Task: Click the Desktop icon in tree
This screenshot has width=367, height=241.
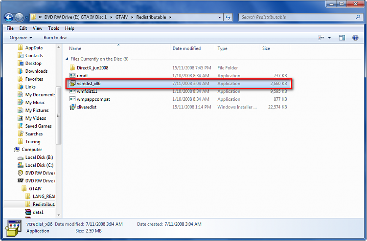Action: coord(21,64)
